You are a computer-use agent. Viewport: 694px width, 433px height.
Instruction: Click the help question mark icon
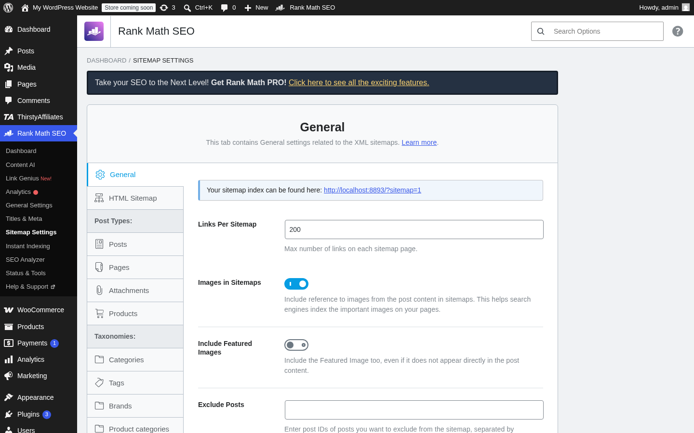[678, 31]
